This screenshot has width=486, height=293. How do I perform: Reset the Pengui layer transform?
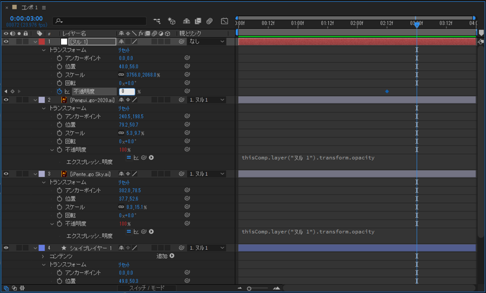pos(124,108)
